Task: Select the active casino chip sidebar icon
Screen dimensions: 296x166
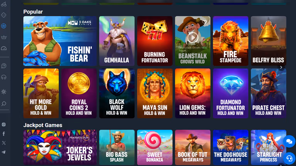Action: [4, 26]
